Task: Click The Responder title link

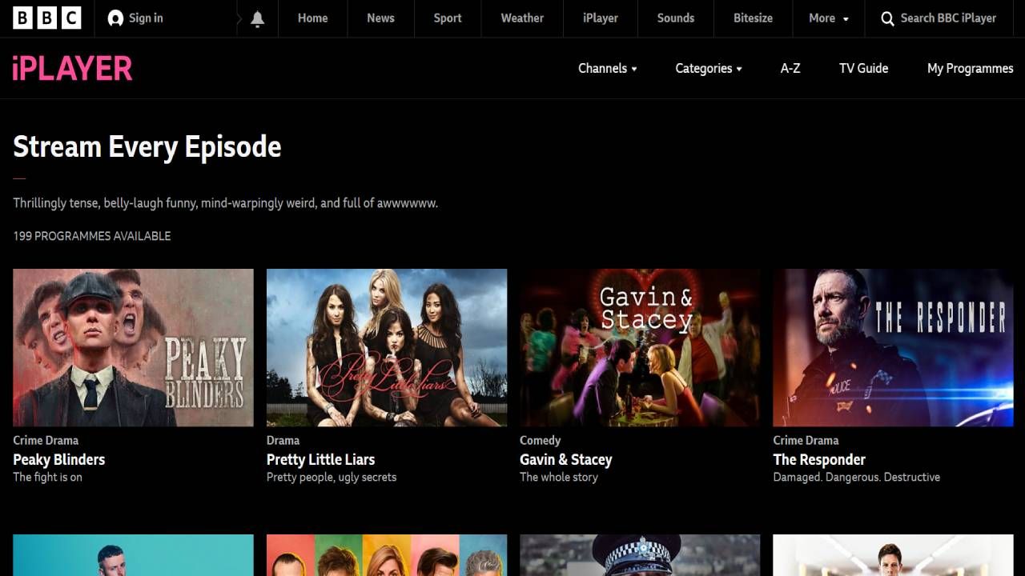Action: [819, 459]
